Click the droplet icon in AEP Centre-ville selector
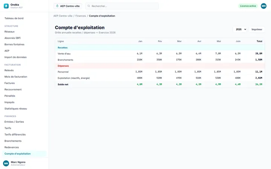This screenshot has height=169, width=271. tap(57, 6)
